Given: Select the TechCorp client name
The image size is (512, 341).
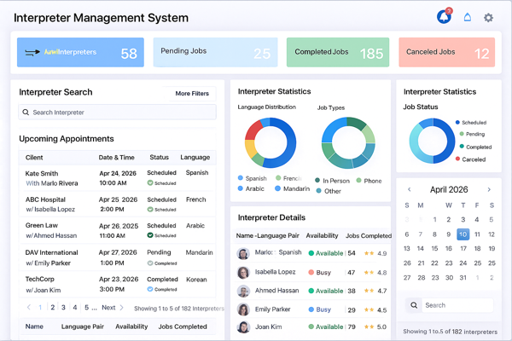Looking at the screenshot, I should 40,279.
